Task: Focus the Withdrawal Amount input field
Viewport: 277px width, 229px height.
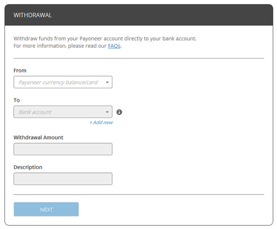Action: [x=63, y=149]
